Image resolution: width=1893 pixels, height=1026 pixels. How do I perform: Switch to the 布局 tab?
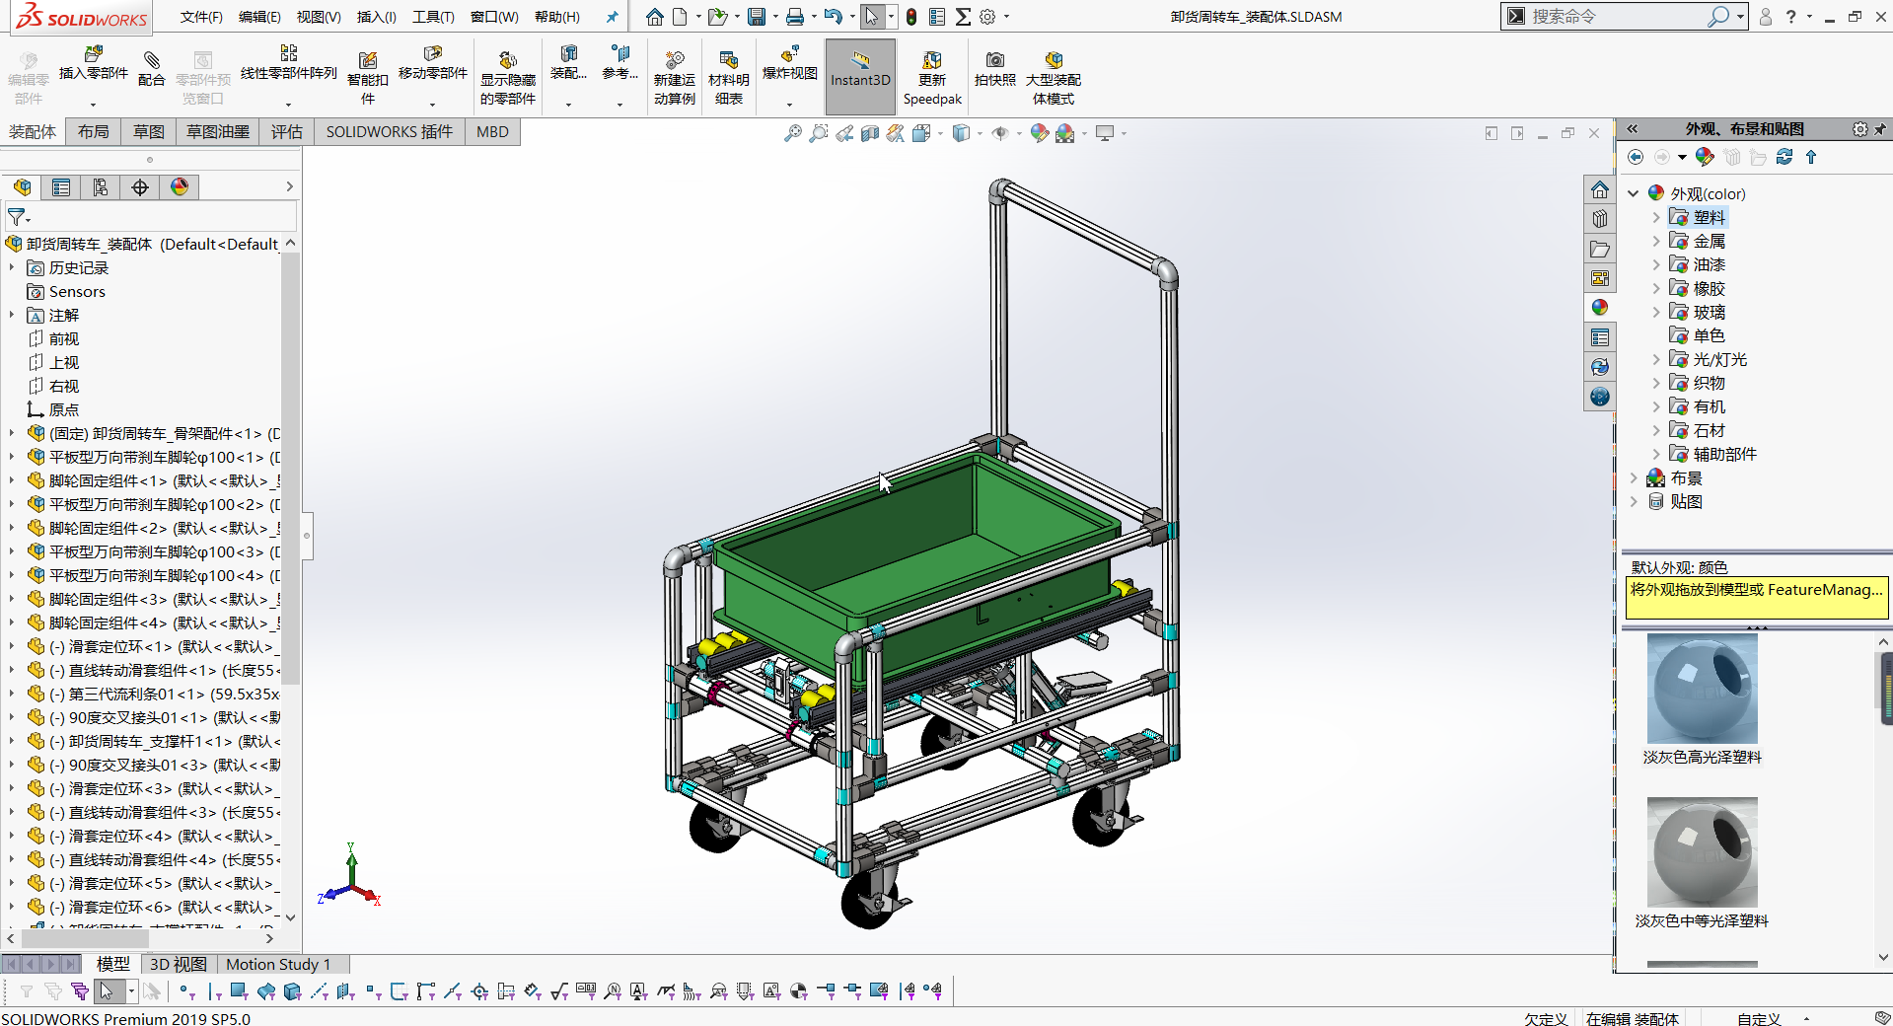93,131
